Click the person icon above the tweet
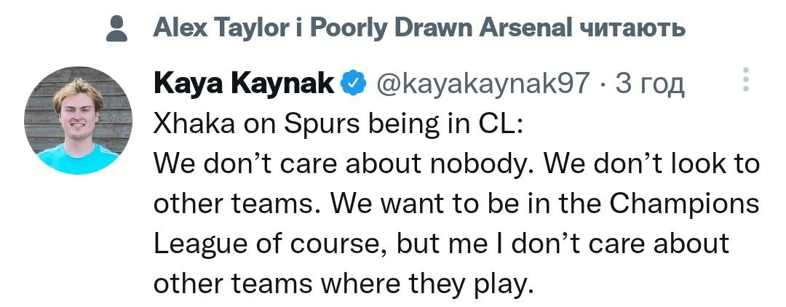Screen dimensions: 786x307 pos(116,28)
